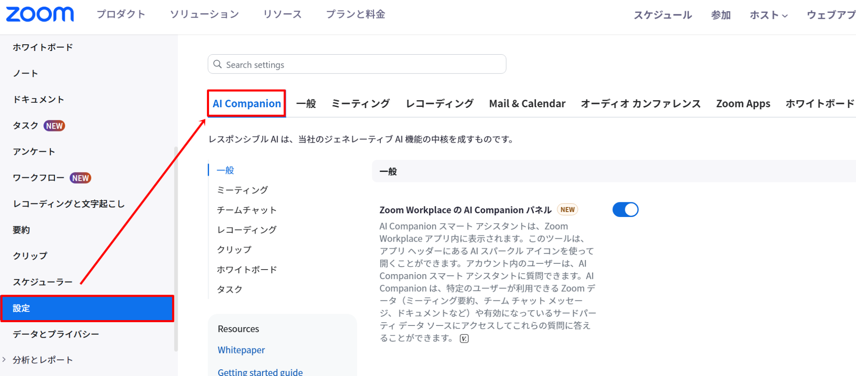
Task: Switch to the ミーティング settings tab
Action: click(360, 103)
